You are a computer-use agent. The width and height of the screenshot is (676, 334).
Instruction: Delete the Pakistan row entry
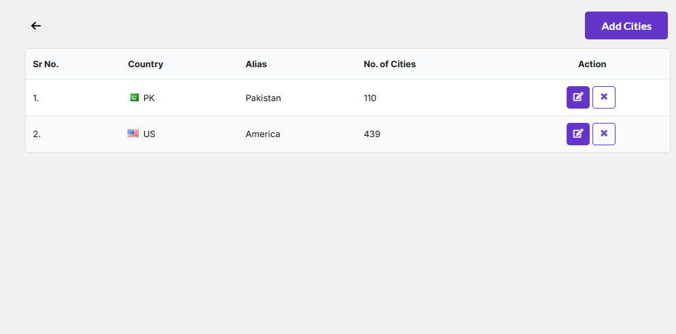coord(603,97)
